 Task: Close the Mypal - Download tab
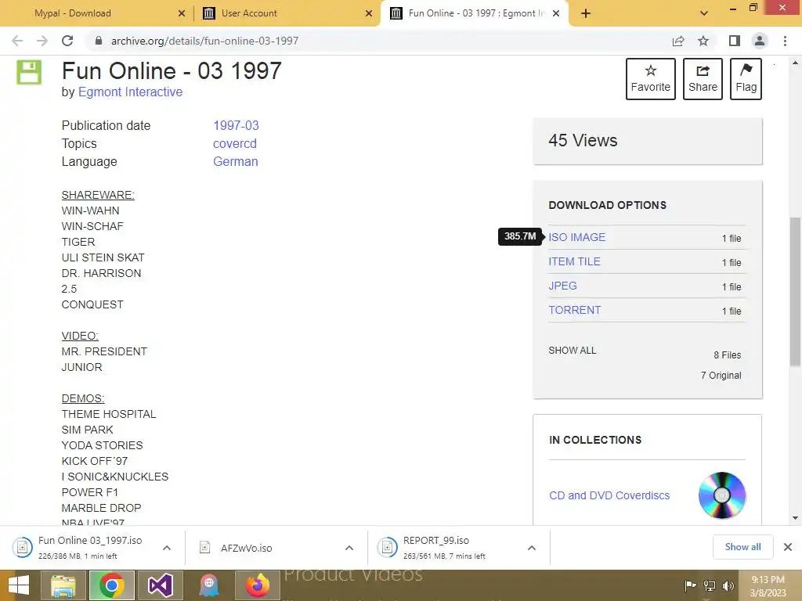click(182, 13)
